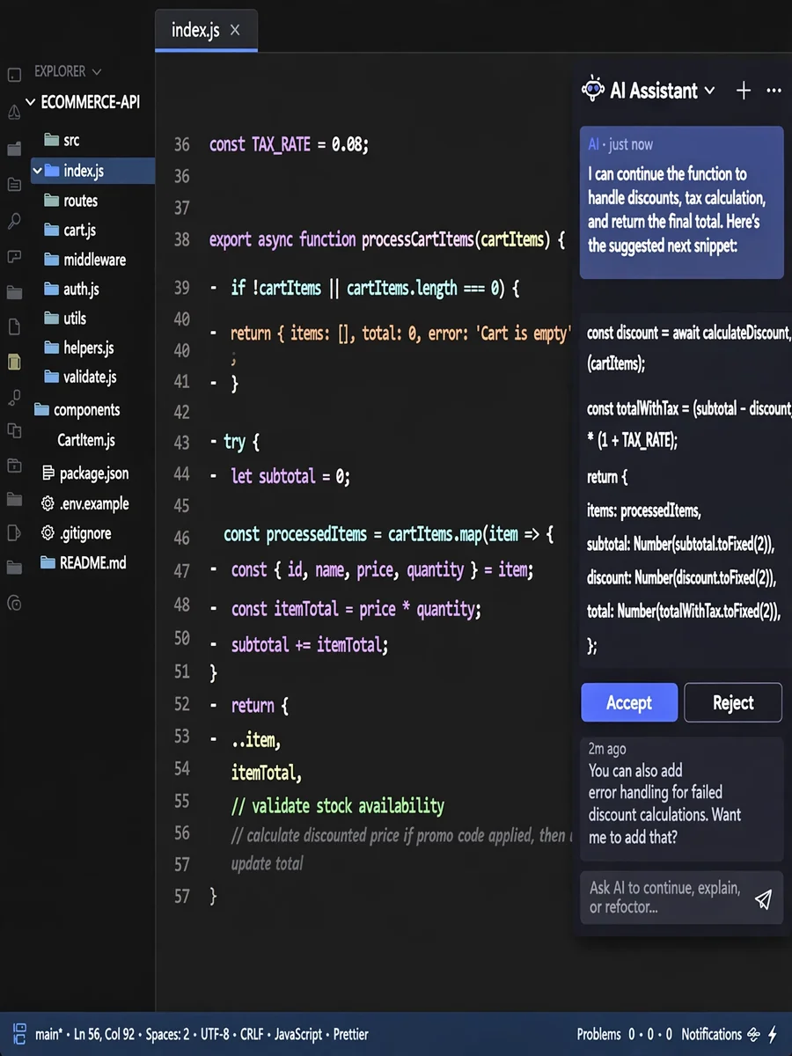Click the circular swirl icon at activity bar bottom
Screen dimensions: 792x1056
click(14, 603)
